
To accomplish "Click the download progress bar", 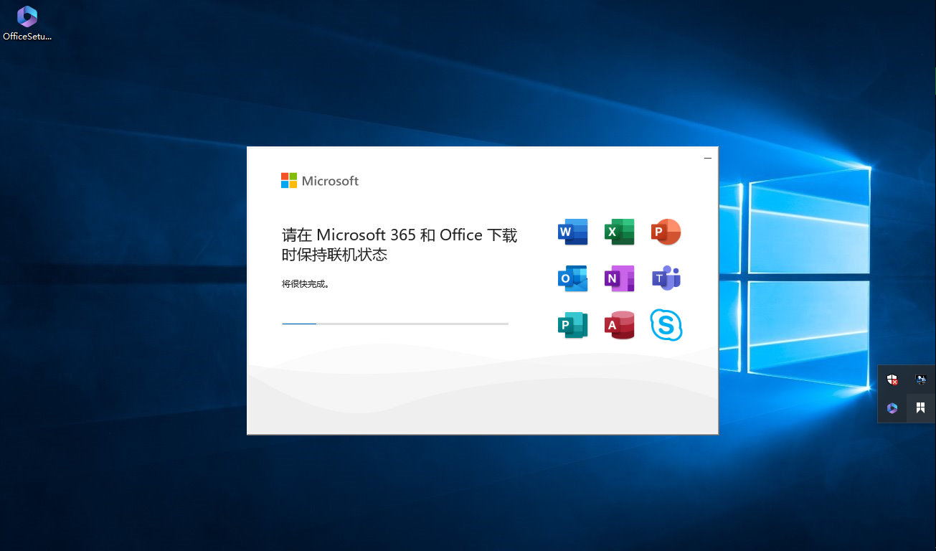I will pyautogui.click(x=394, y=324).
